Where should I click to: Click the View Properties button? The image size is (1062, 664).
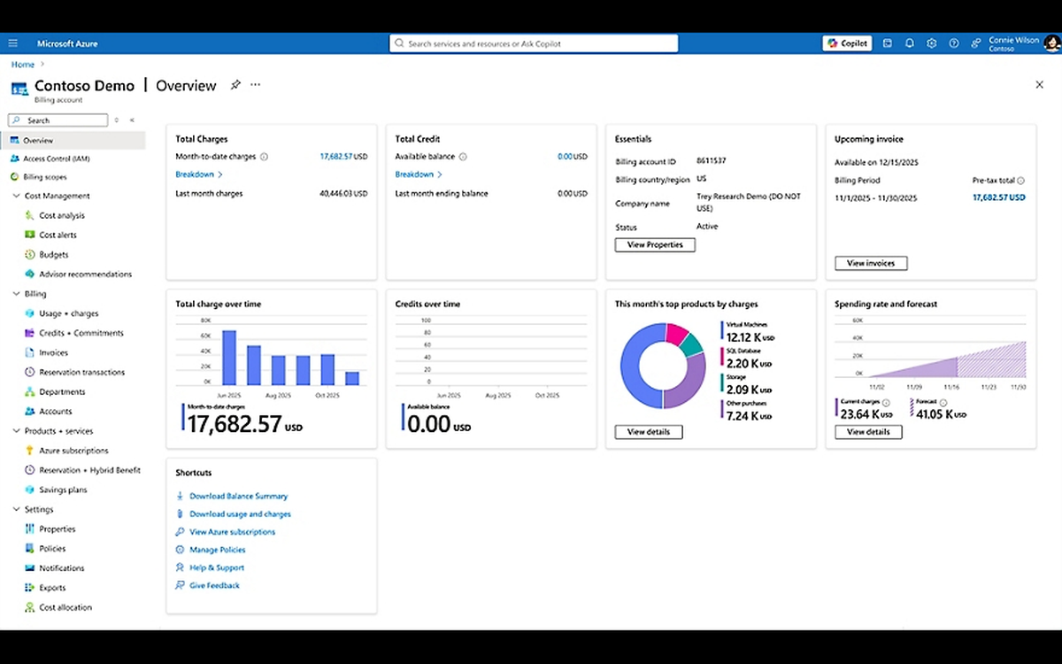coord(655,245)
